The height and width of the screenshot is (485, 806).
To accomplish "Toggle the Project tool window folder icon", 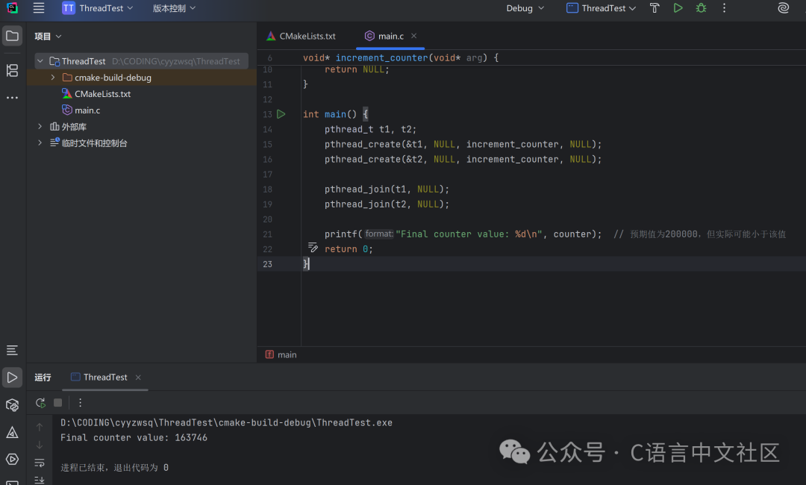I will pos(13,36).
